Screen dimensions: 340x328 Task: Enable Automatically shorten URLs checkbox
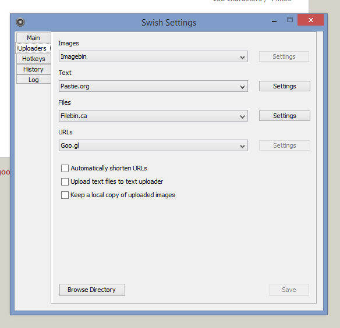65,168
